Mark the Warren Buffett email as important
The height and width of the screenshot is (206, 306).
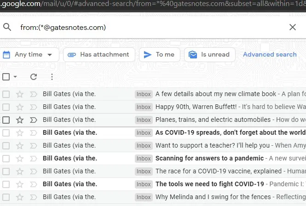point(34,107)
